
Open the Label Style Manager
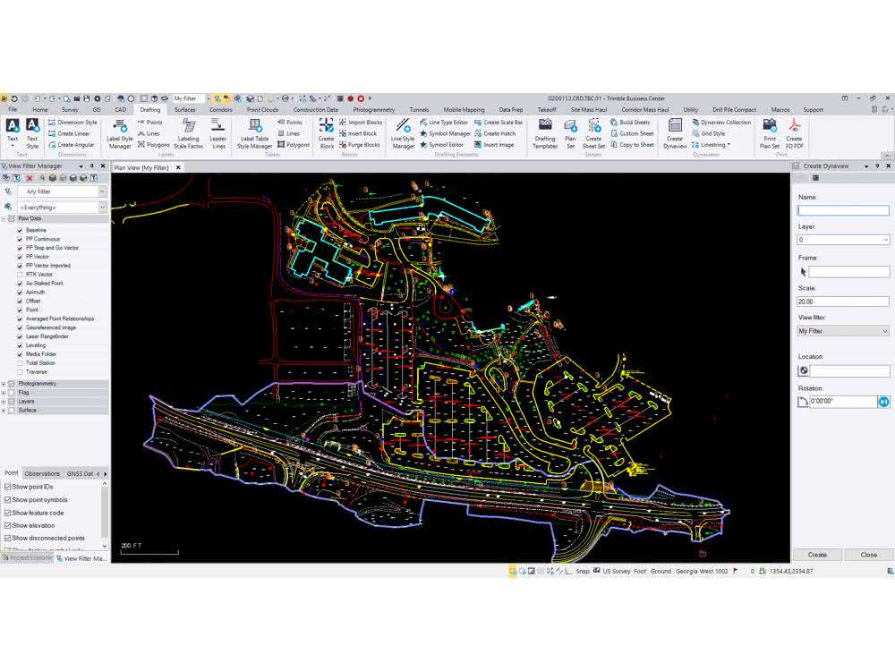point(120,133)
